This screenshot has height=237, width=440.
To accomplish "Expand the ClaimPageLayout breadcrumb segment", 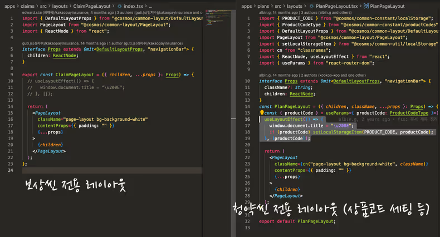I will (x=94, y=6).
